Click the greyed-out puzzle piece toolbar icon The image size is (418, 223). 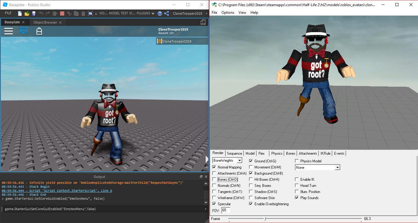coord(55,13)
